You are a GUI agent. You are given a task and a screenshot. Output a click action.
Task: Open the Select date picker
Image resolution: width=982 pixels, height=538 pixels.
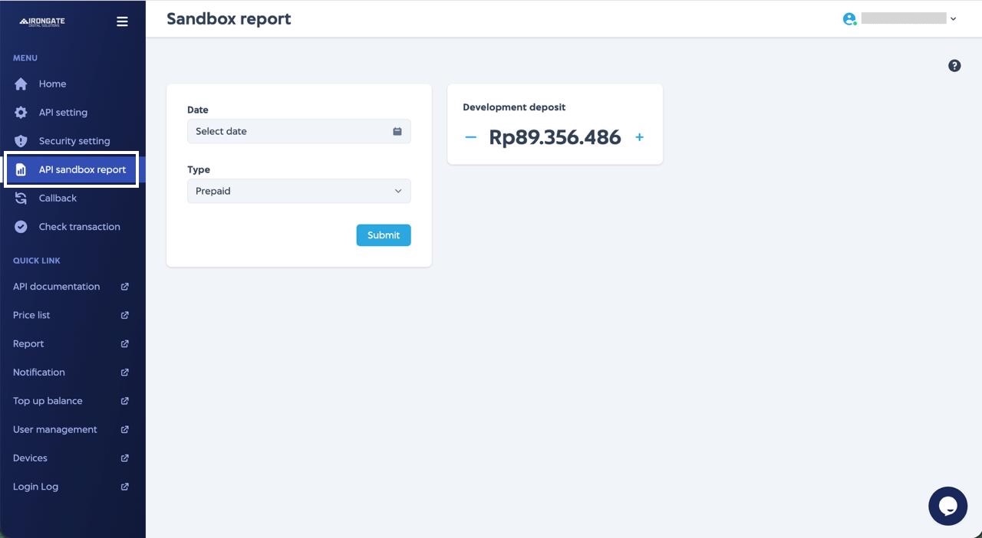tap(292, 131)
